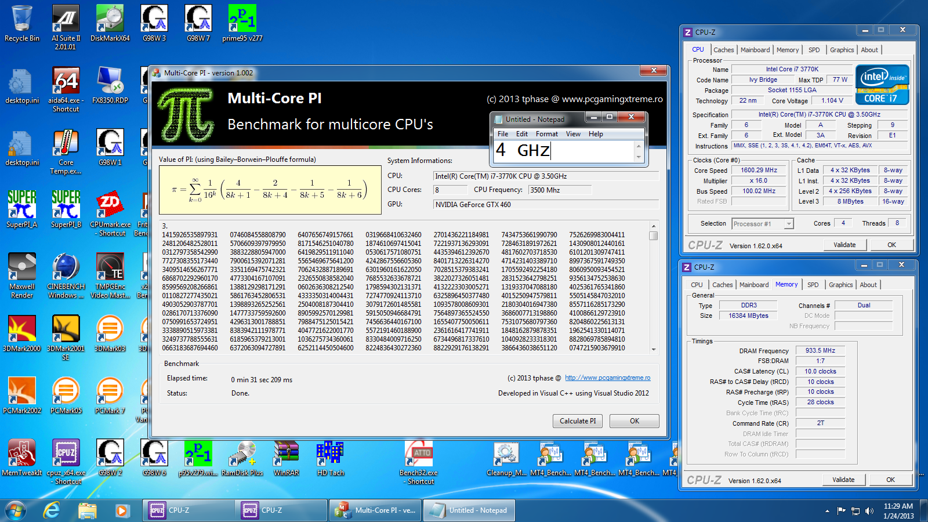
Task: Open the Format menu in Notepad
Action: point(546,134)
